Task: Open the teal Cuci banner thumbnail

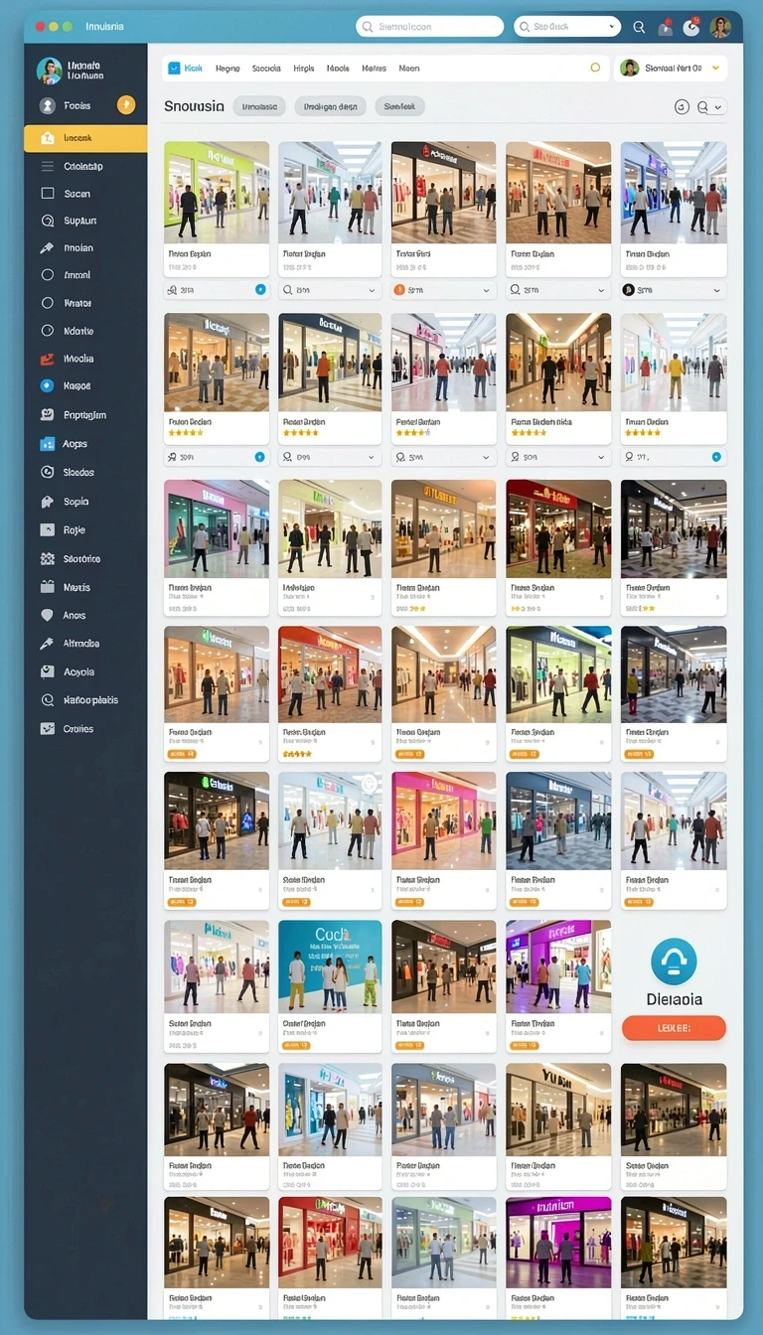Action: point(330,968)
